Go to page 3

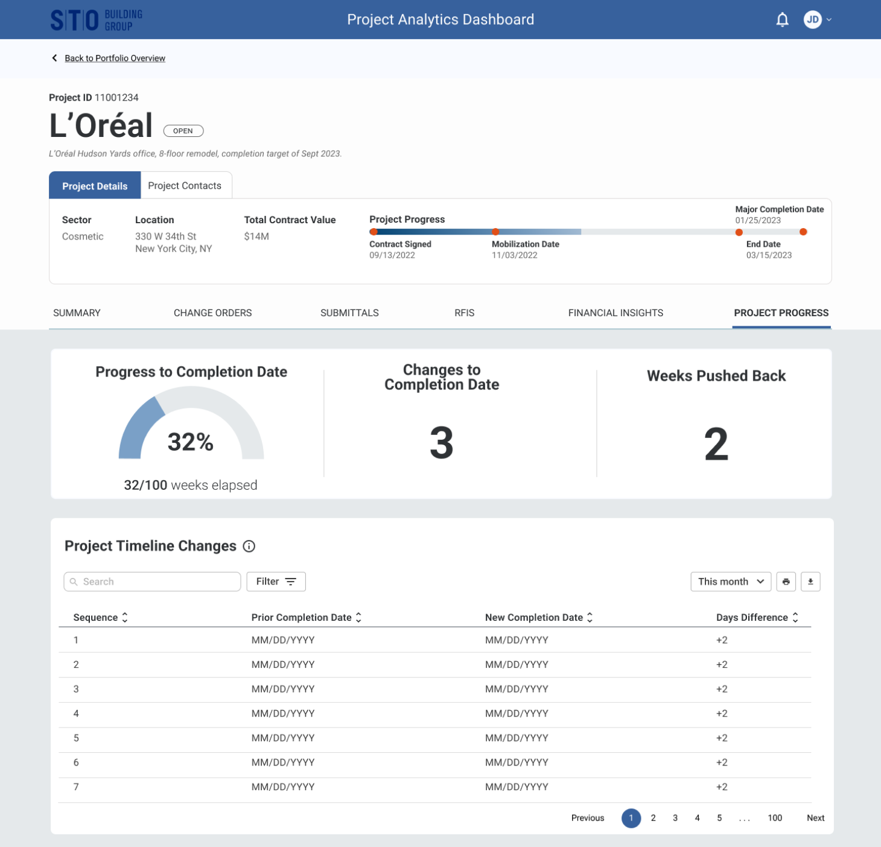point(675,818)
